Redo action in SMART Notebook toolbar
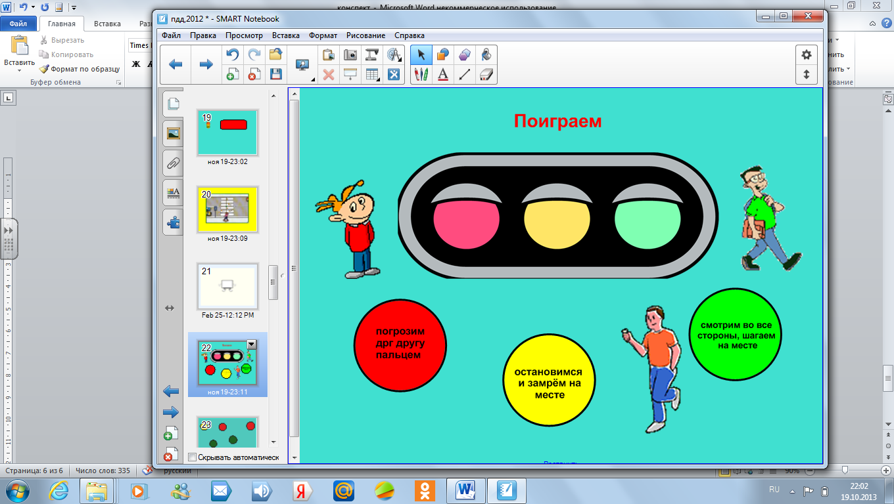Screen dimensions: 894x504 254,55
